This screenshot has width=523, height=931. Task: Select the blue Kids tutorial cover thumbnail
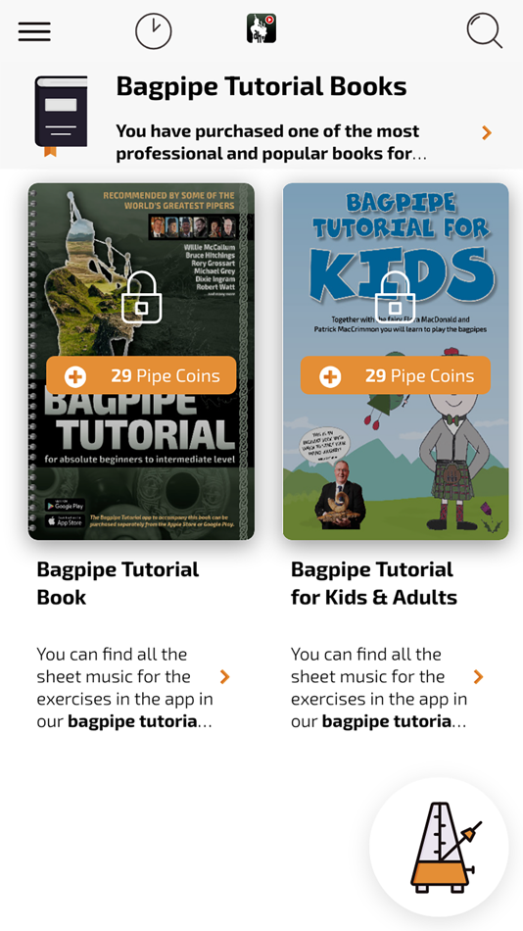point(396,361)
